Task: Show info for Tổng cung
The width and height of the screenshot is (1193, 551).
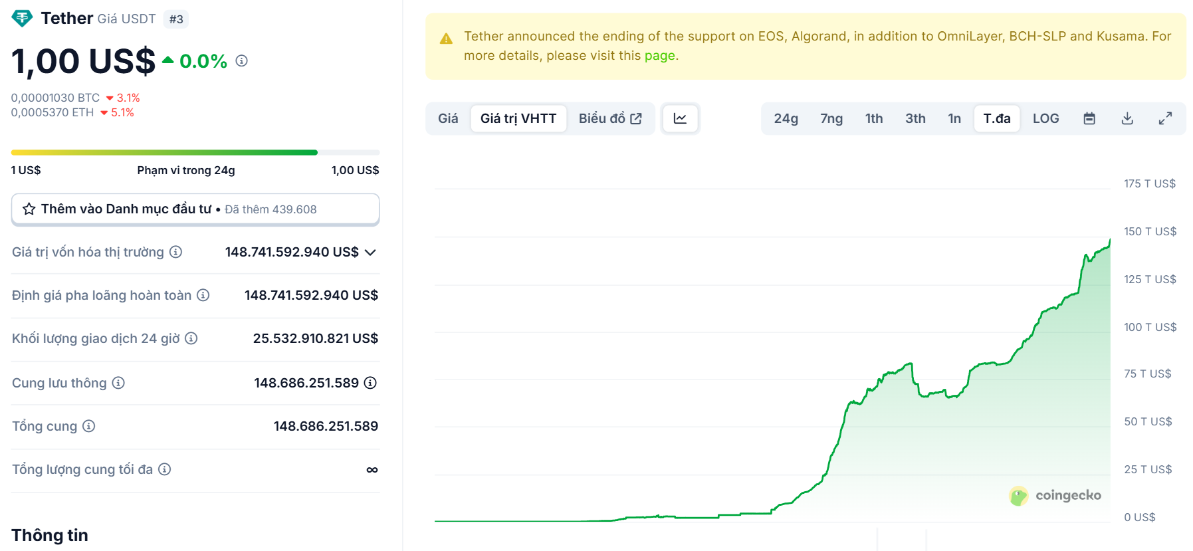Action: tap(89, 426)
